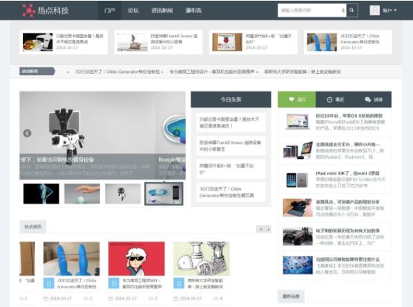Select the clock icon latest tab
This screenshot has height=307, width=413.
335,99
